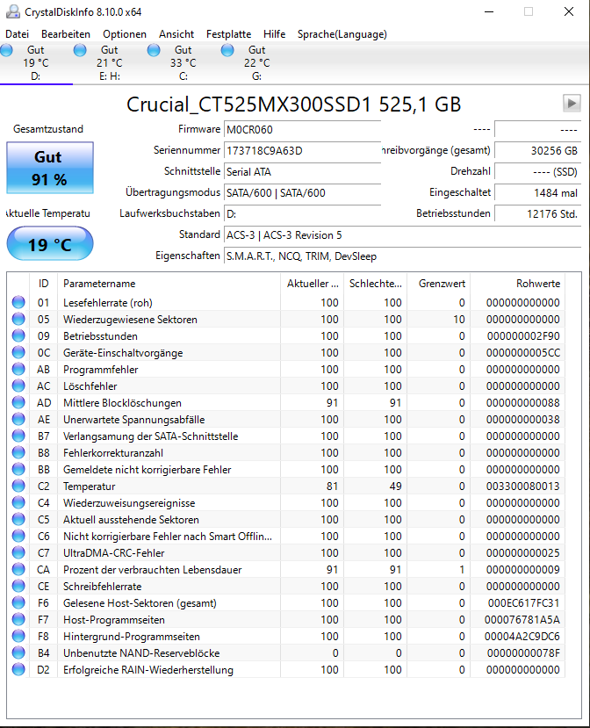Click status icon for Schreibfehlerrate
The width and height of the screenshot is (590, 728).
click(x=18, y=586)
